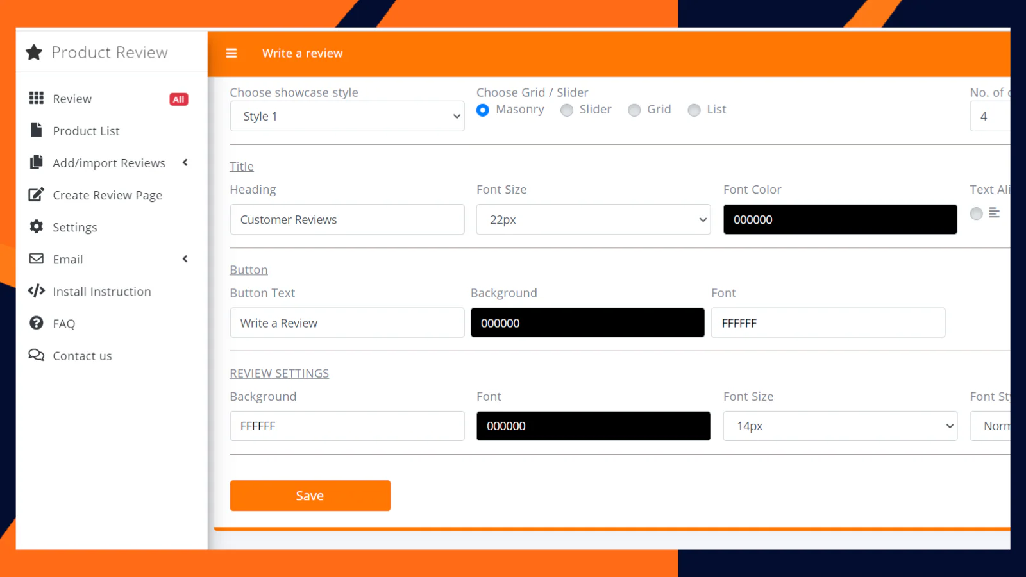Click the FAQ question mark icon
The image size is (1026, 577).
(37, 323)
